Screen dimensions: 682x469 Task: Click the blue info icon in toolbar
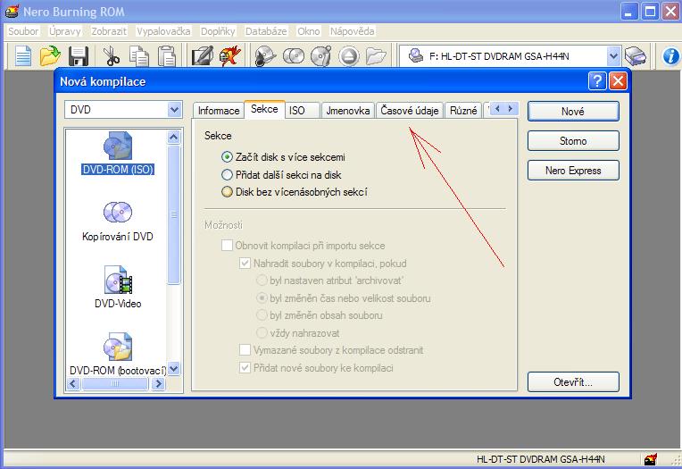tap(670, 56)
